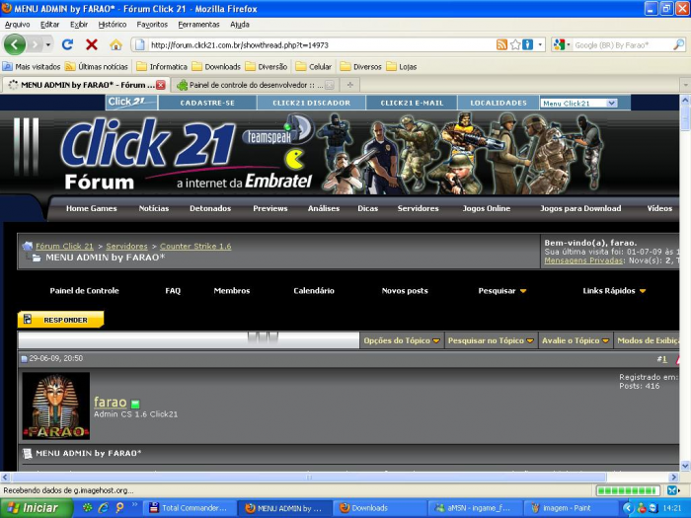Open the CADASTRE-SE link
Screen dimensions: 691x518
click(207, 103)
